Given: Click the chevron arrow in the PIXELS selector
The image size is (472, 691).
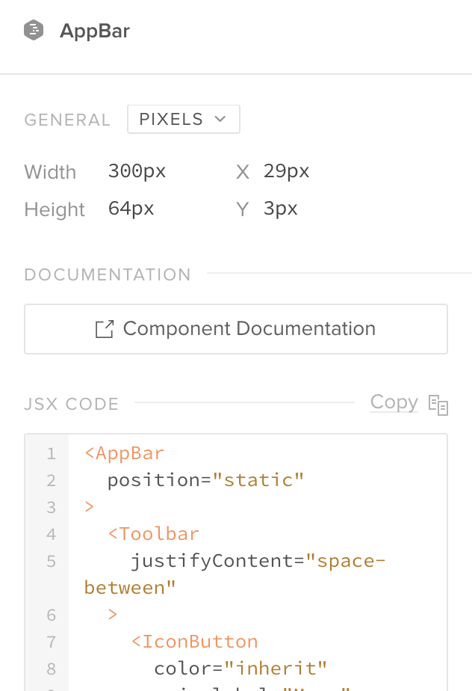Looking at the screenshot, I should pyautogui.click(x=220, y=120).
